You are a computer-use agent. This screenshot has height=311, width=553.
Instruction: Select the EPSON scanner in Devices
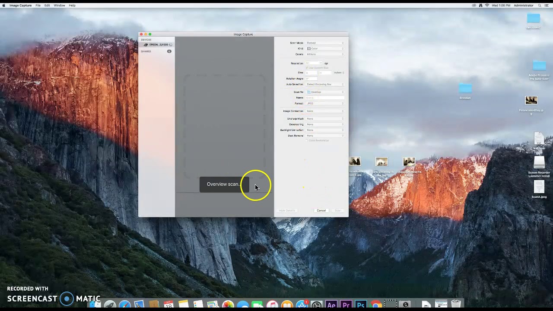click(x=158, y=44)
